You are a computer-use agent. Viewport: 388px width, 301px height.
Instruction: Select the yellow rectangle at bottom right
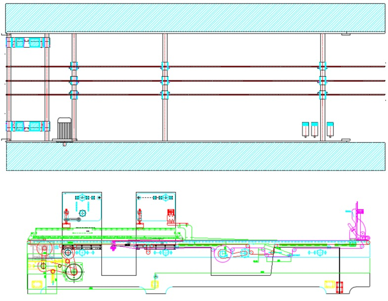(328, 283)
